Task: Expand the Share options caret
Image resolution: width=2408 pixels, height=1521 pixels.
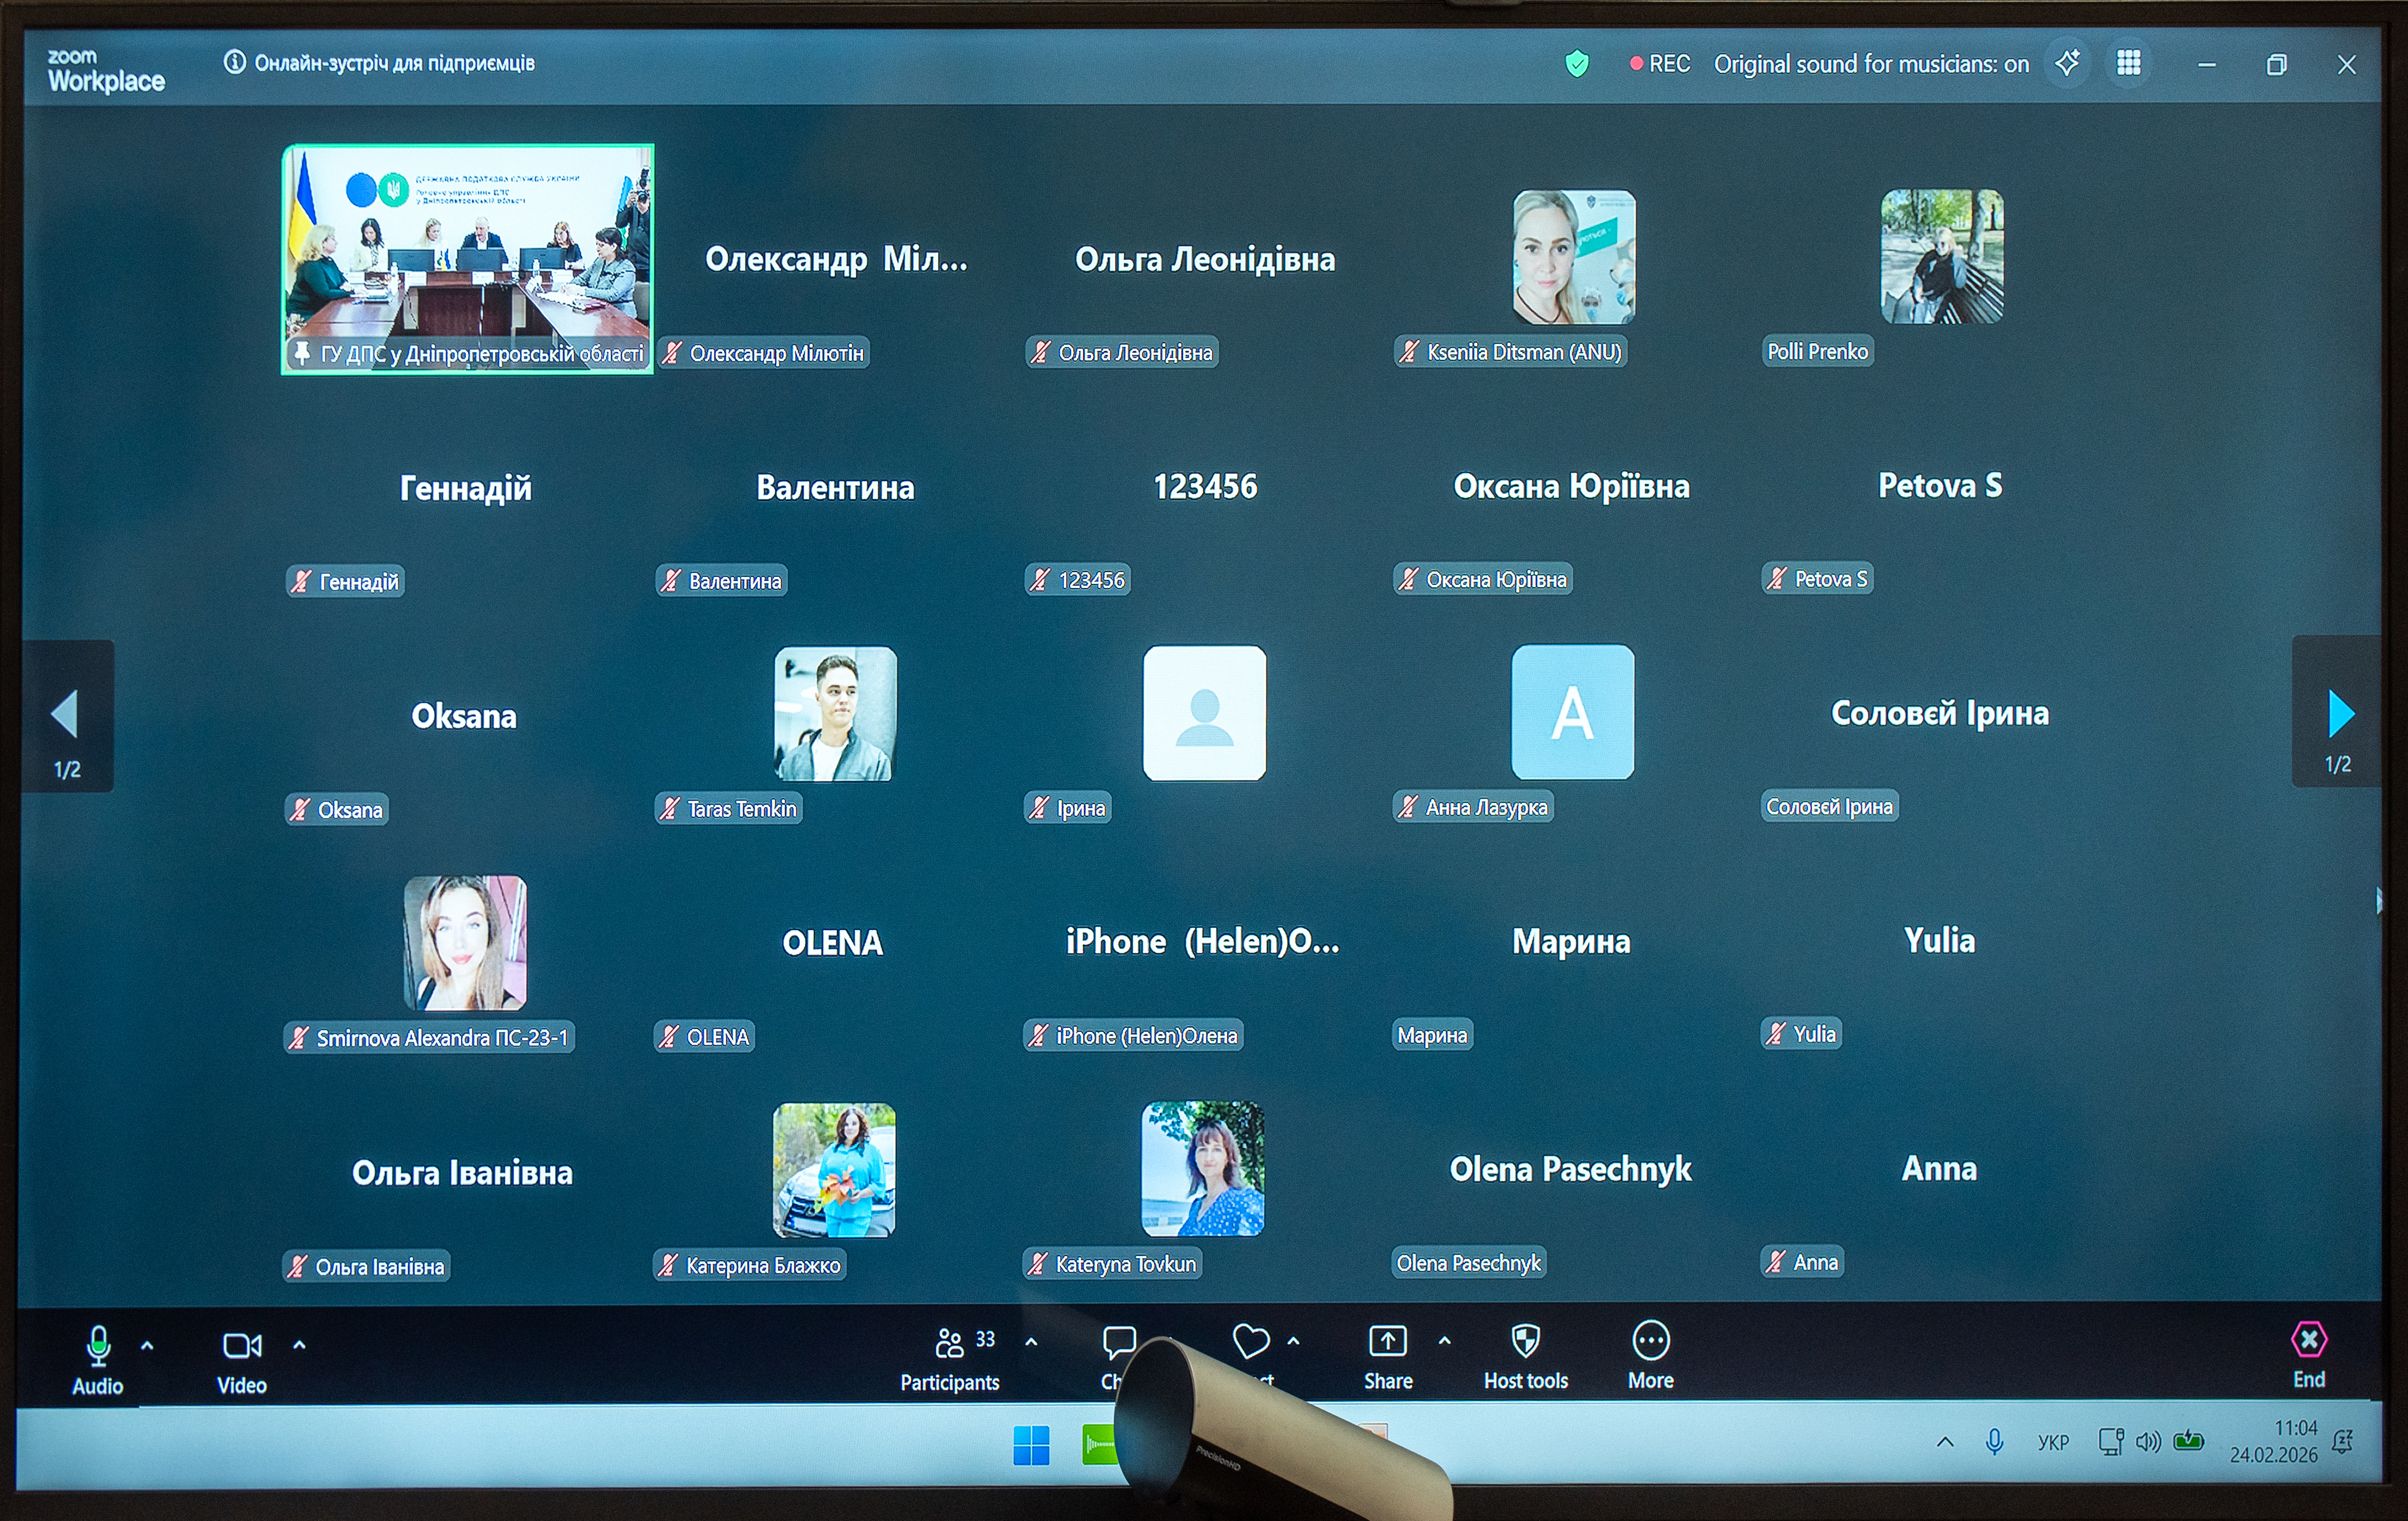Action: [x=1444, y=1341]
